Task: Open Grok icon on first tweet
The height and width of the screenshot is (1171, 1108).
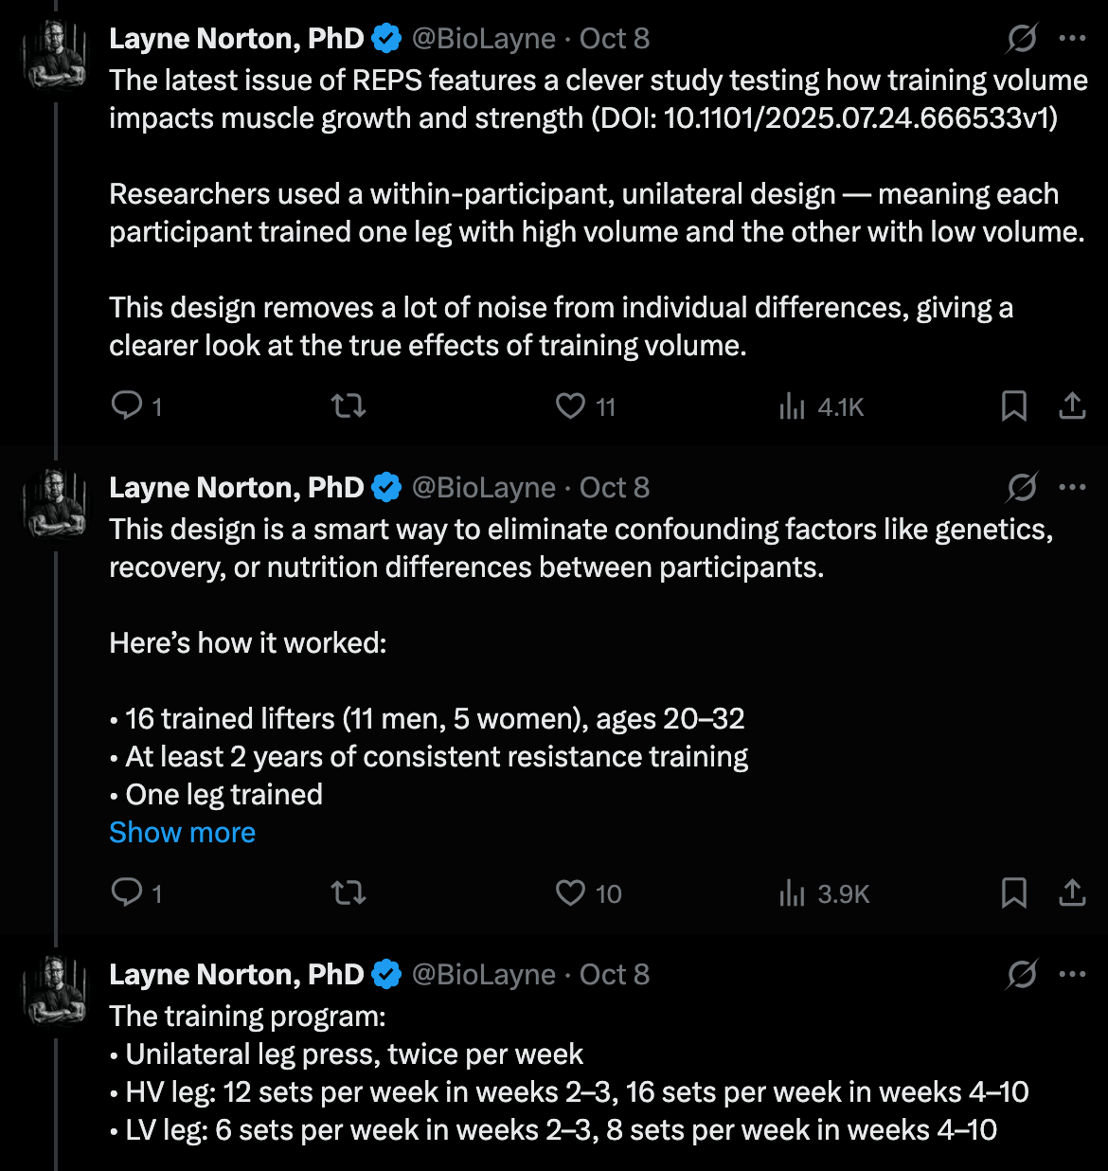Action: [x=1022, y=39]
